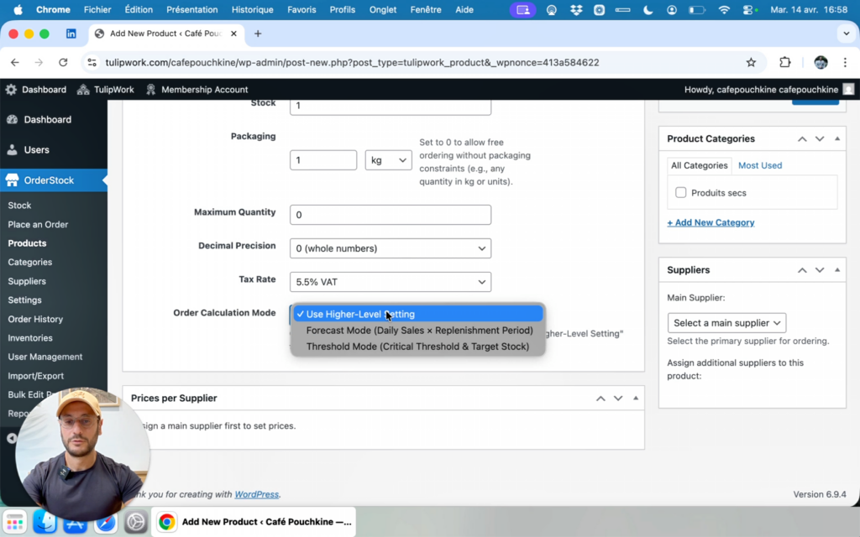Switch to the Most Used tab
This screenshot has height=537, width=860.
(x=760, y=165)
